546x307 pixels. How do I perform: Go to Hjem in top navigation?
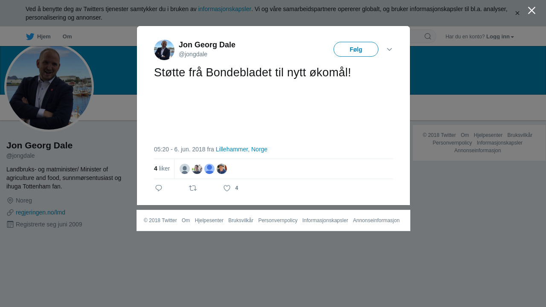[44, 37]
